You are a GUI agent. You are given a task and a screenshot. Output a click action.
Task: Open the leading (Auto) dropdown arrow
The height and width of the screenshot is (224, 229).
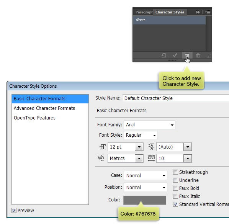[188, 147]
